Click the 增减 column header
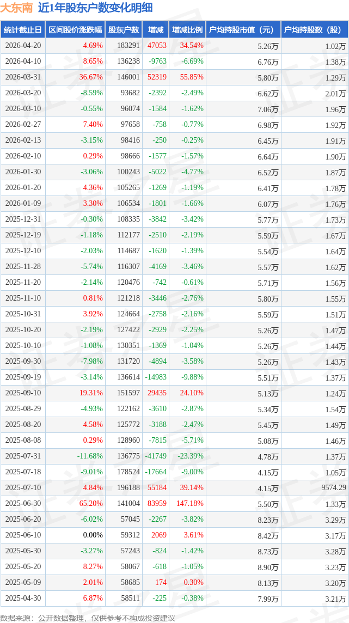This screenshot has width=349, height=623. [156, 30]
